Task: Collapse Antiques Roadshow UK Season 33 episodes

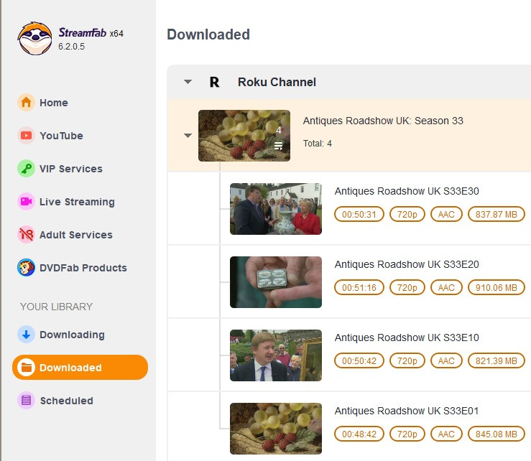Action: coord(188,136)
